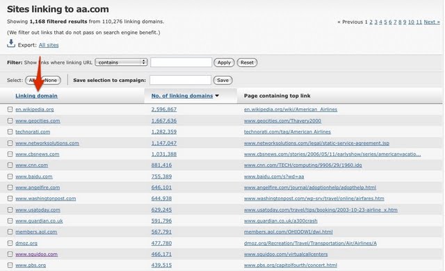This screenshot has height=271, width=445.
Task: Enable the www.baidu.com checkbox
Action: tap(10, 176)
